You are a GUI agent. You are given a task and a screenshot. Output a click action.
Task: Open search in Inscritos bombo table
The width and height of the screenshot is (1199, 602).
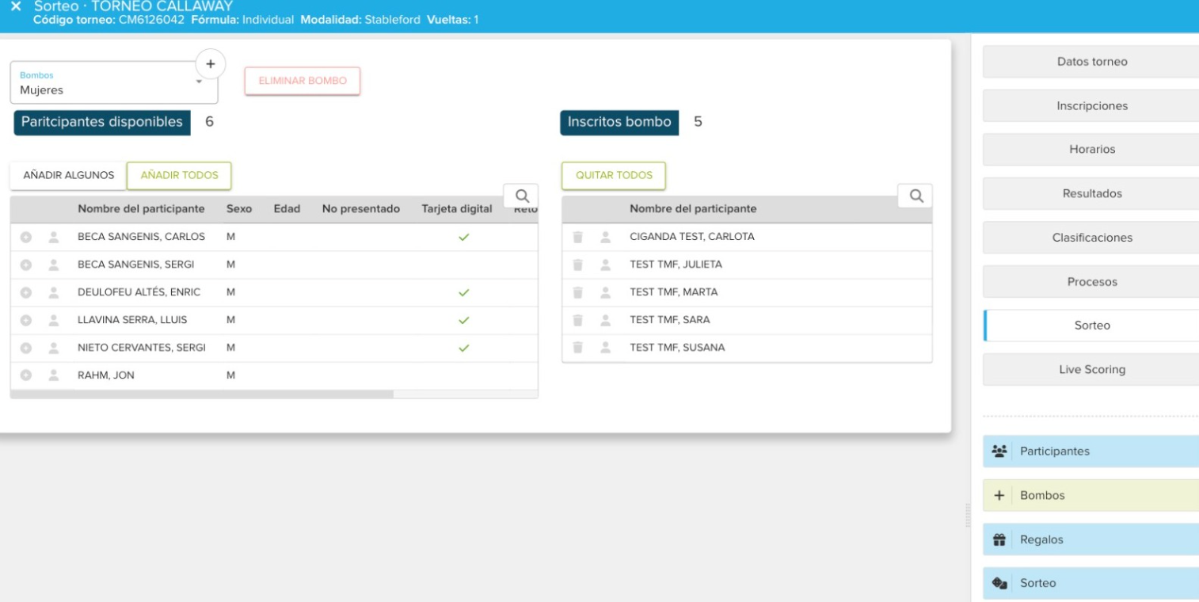[x=915, y=196]
